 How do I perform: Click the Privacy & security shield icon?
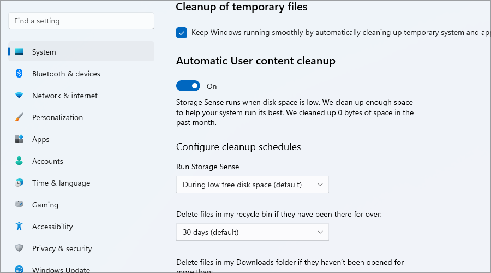coord(20,248)
